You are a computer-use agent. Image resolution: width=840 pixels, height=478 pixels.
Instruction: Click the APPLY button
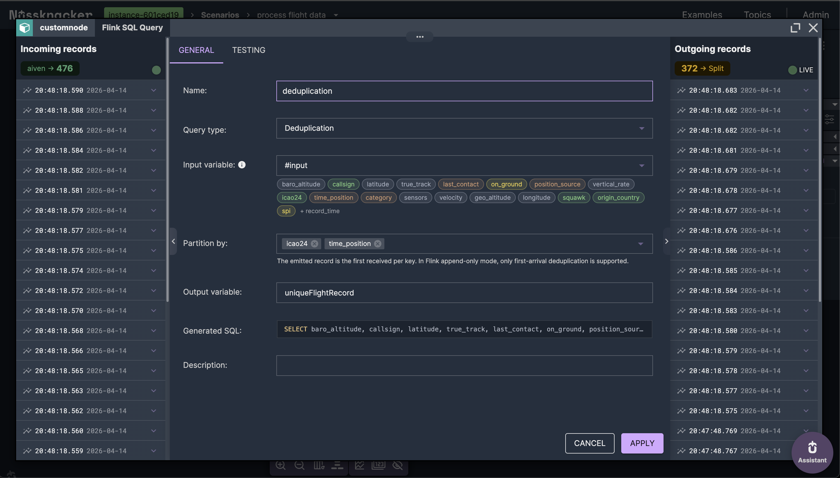click(642, 443)
